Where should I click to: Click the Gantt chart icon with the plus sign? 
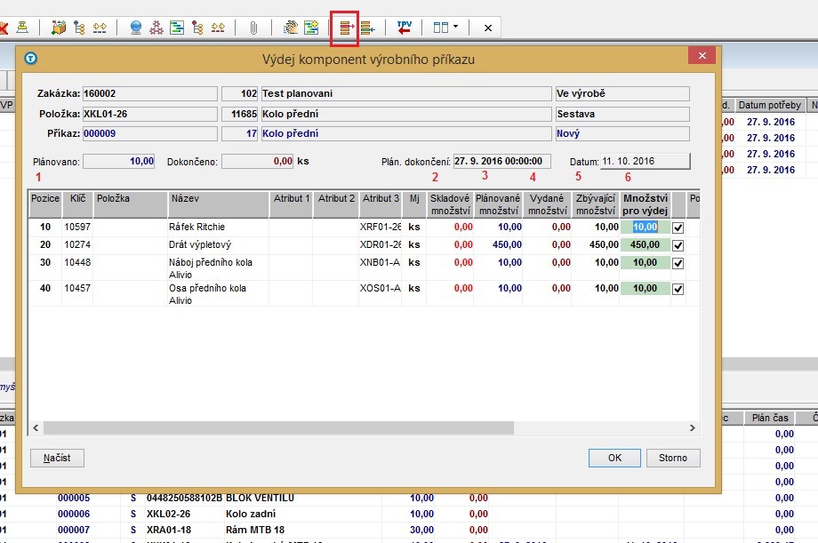point(311,28)
